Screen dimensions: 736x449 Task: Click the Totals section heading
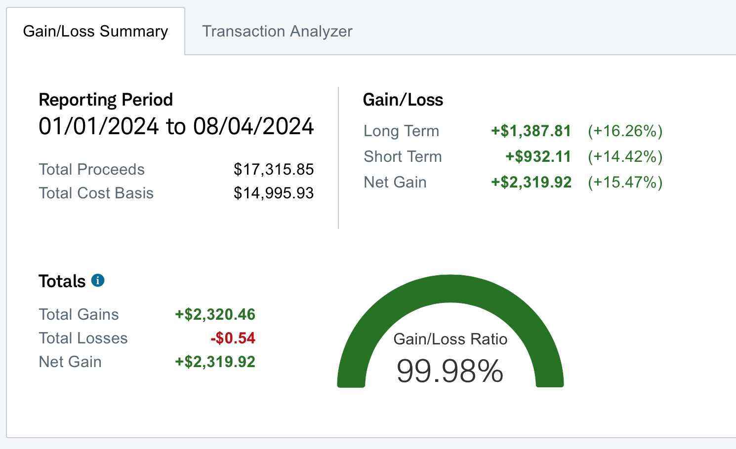click(x=62, y=281)
